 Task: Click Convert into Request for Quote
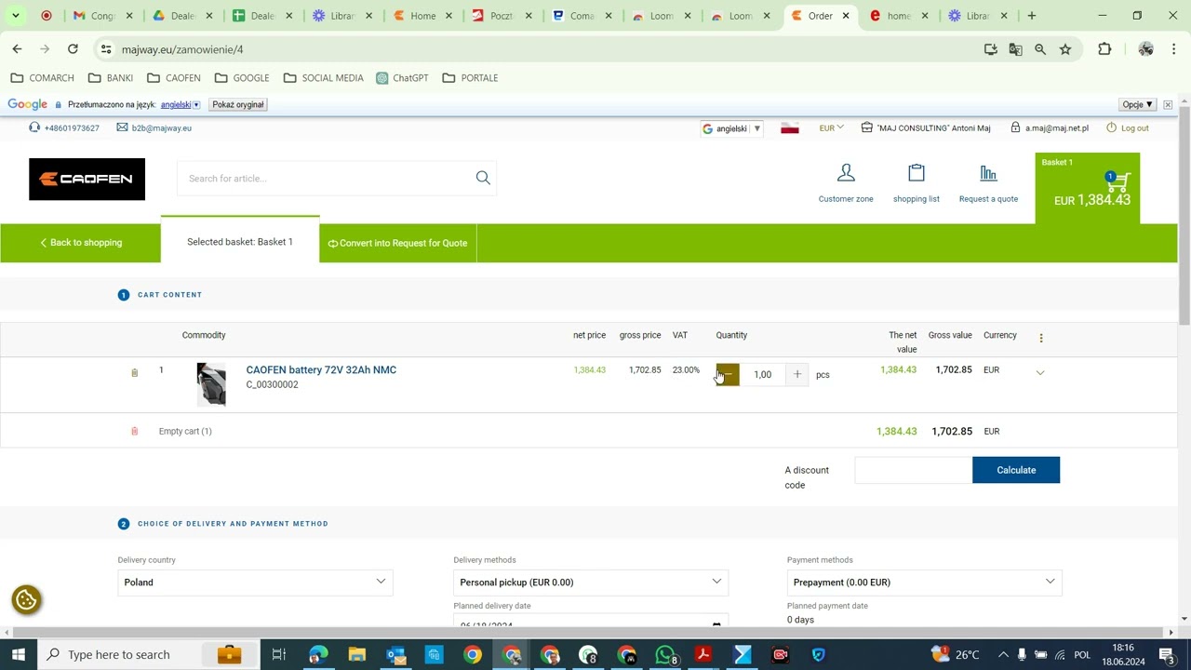[x=398, y=243]
